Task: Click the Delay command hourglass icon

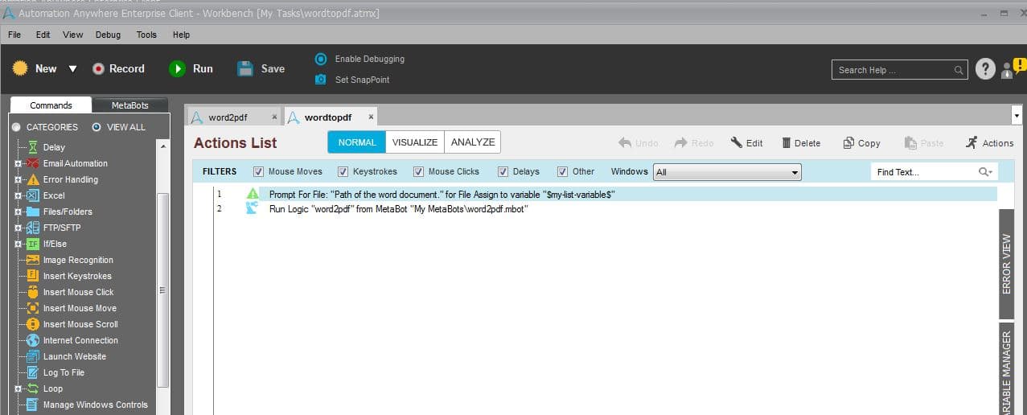Action: (33, 147)
